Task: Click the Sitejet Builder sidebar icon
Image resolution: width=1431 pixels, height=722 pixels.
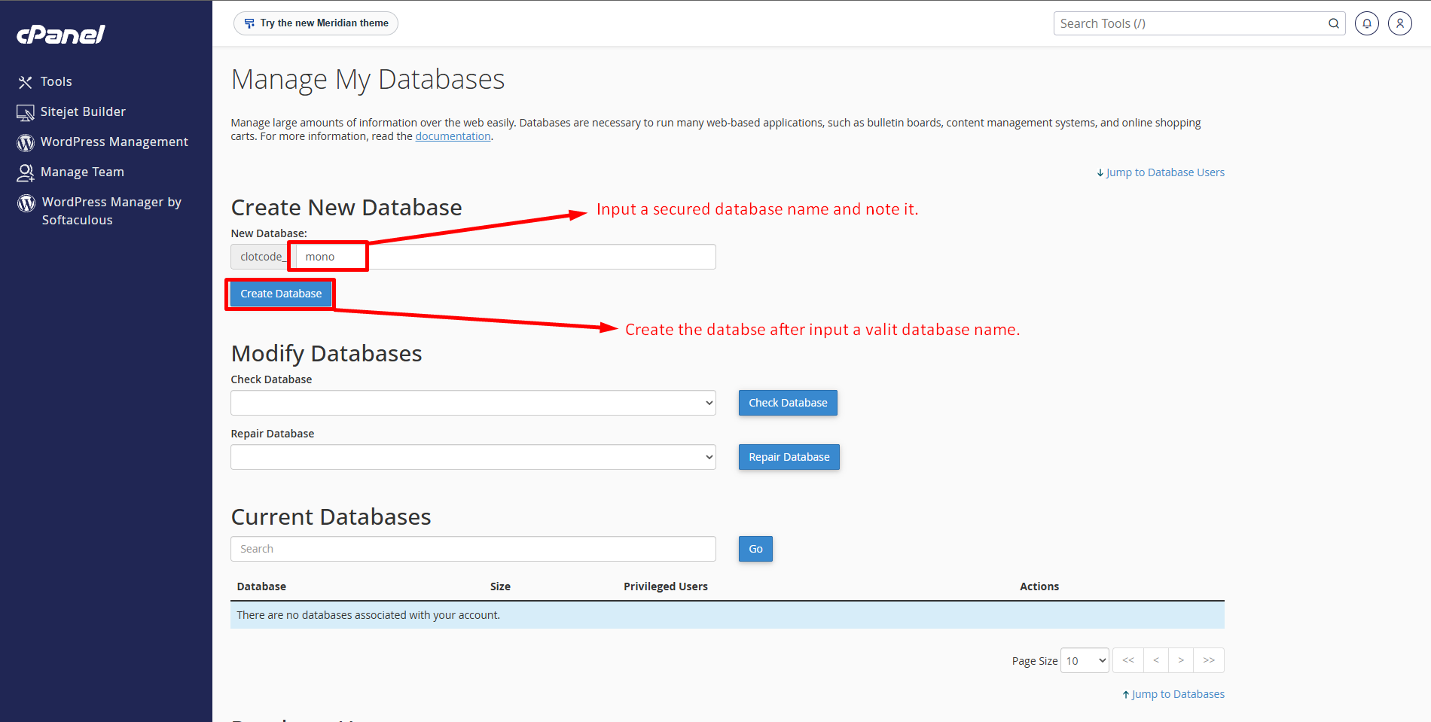Action: tap(26, 113)
